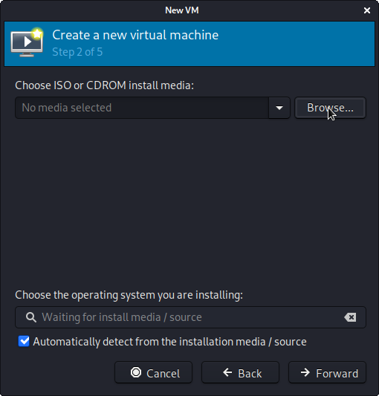Click 'Create a new virtual machine' heading
Image resolution: width=379 pixels, height=396 pixels.
(135, 35)
